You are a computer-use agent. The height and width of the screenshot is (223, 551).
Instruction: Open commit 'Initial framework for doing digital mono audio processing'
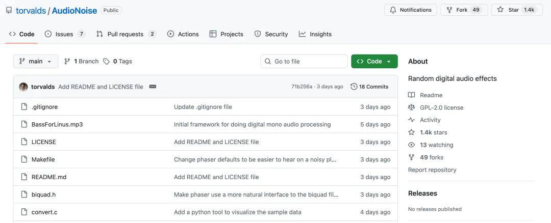tap(253, 124)
